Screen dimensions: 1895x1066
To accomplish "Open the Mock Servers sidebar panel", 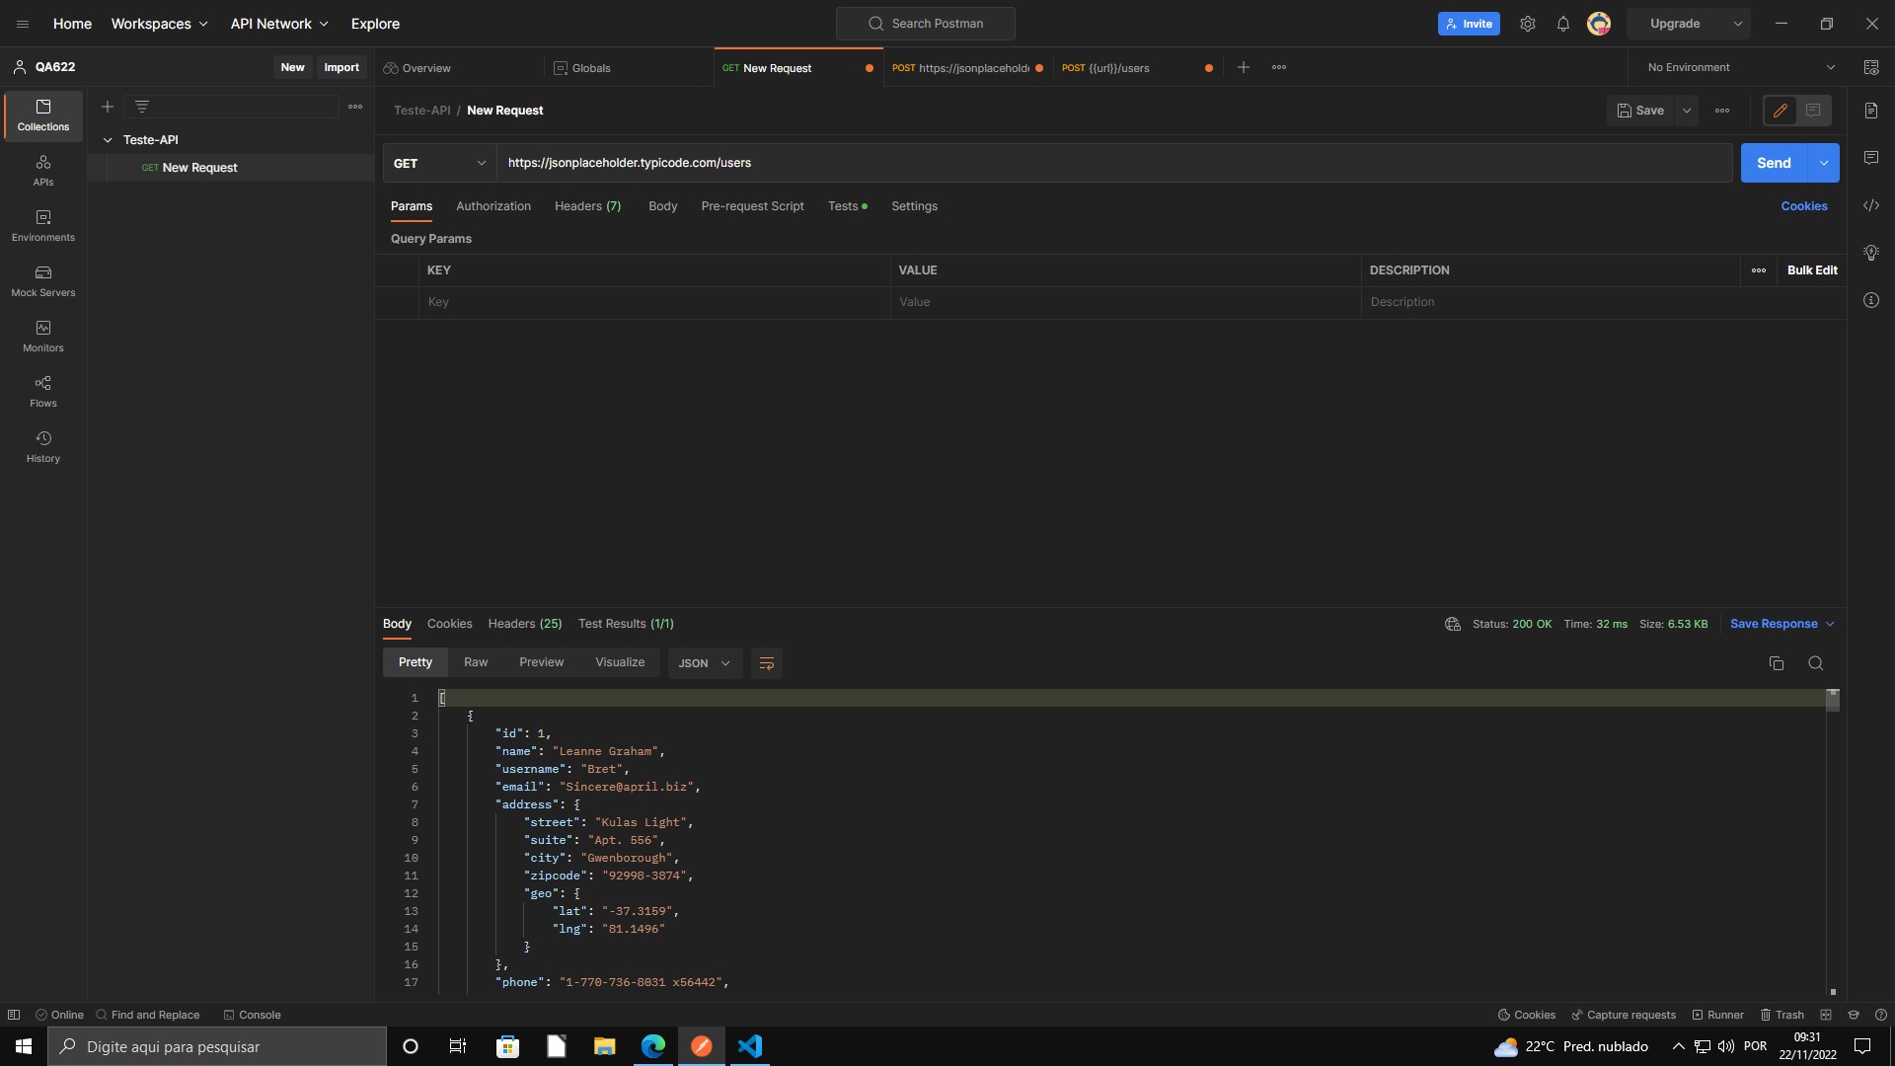I will click(x=42, y=280).
